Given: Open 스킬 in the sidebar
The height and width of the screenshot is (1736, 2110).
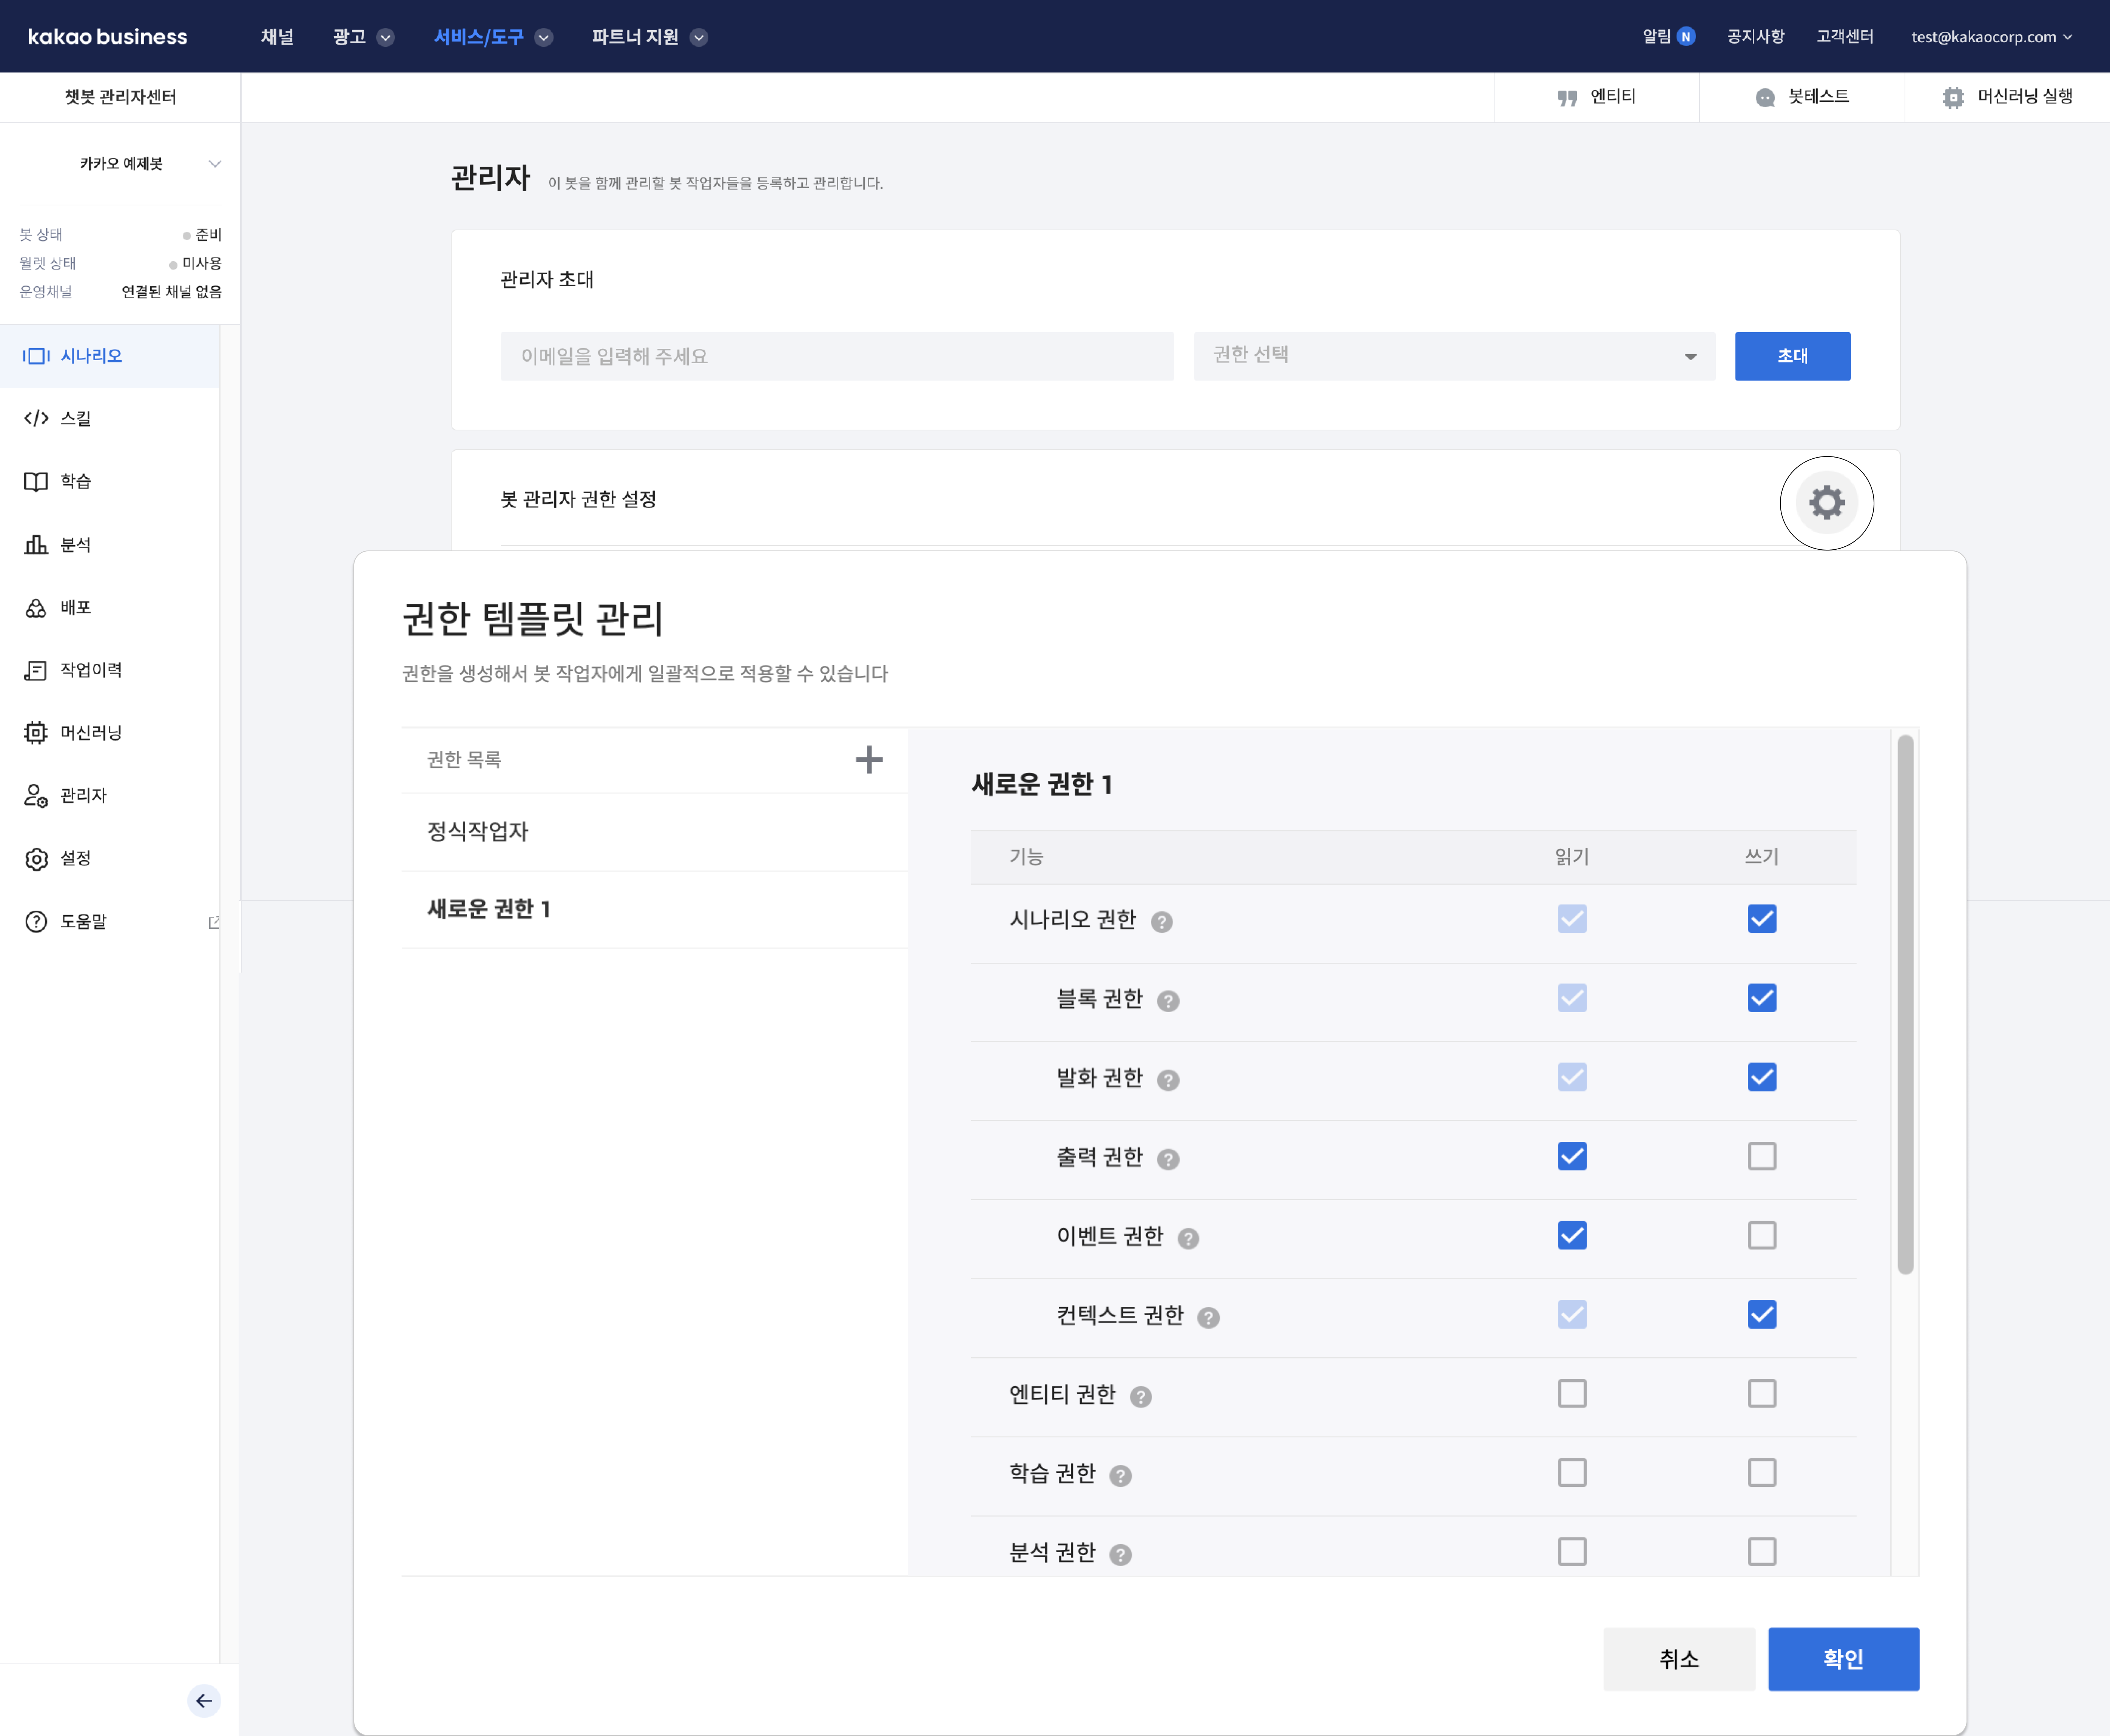Looking at the screenshot, I should point(76,418).
